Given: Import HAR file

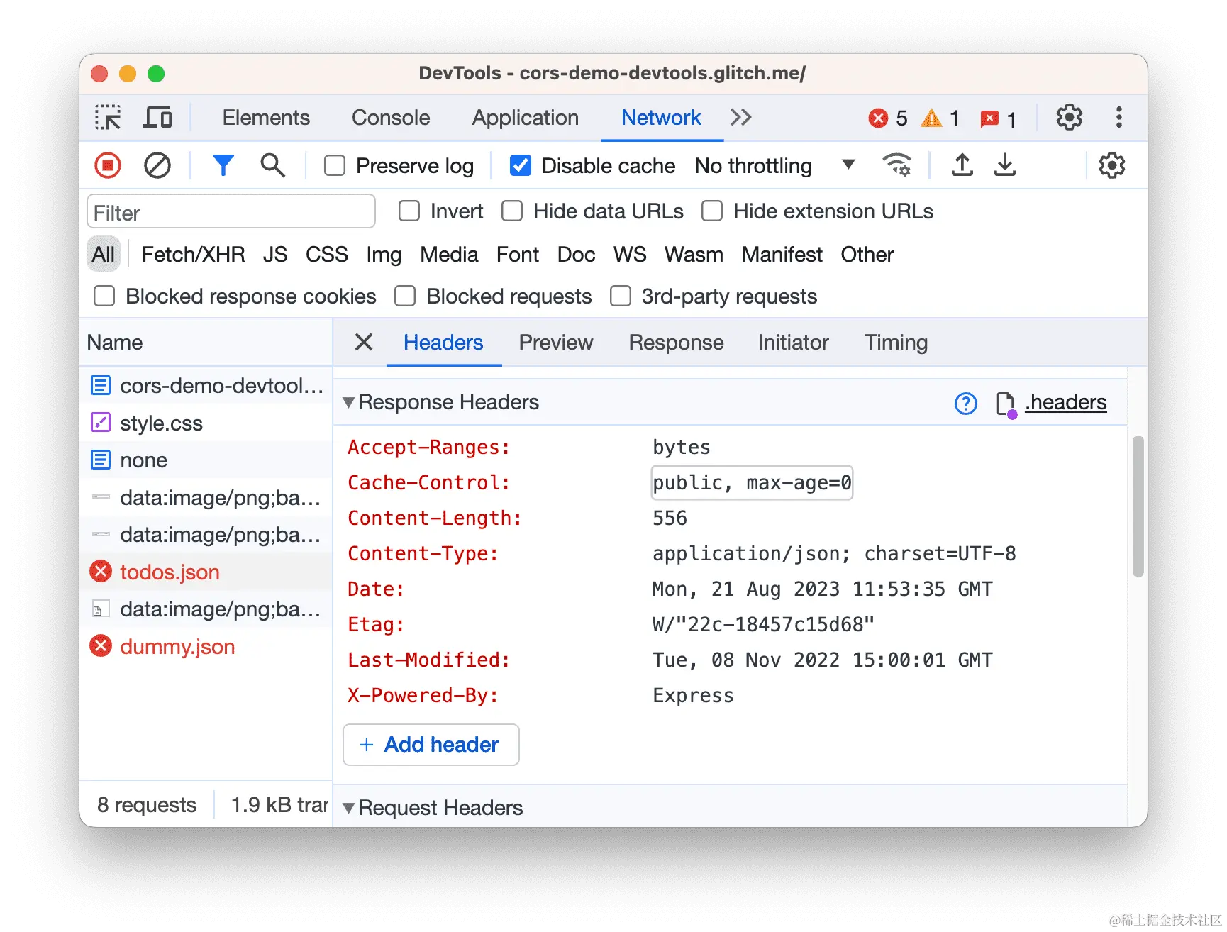Looking at the screenshot, I should (x=962, y=165).
